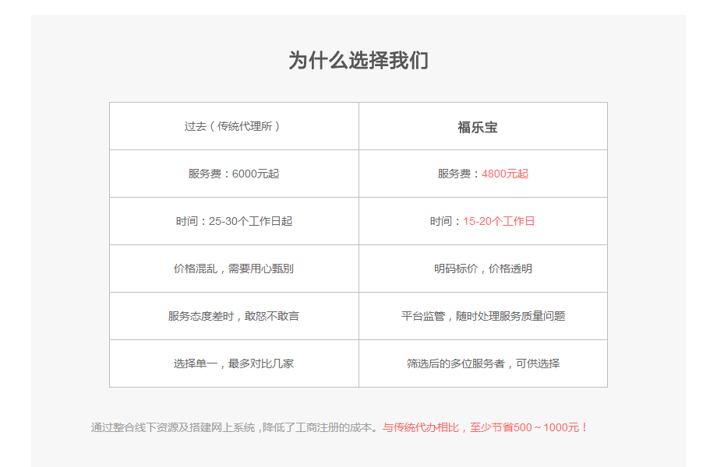The width and height of the screenshot is (717, 467).
Task: Select the cell 选择单一，最多对比几家
Action: [x=234, y=363]
